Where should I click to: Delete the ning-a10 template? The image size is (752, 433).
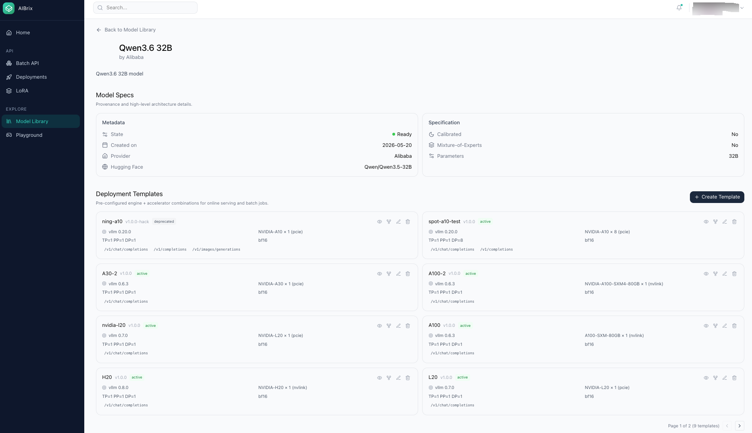(408, 222)
